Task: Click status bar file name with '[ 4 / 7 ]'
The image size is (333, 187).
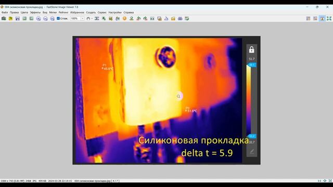Action: point(97,181)
